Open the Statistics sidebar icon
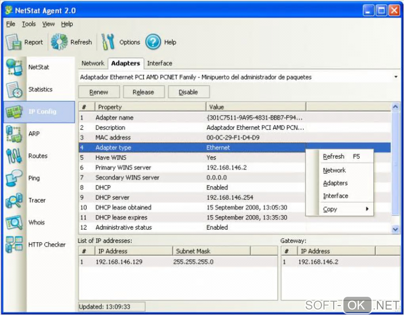Image resolution: width=404 pixels, height=315 pixels. [15, 89]
